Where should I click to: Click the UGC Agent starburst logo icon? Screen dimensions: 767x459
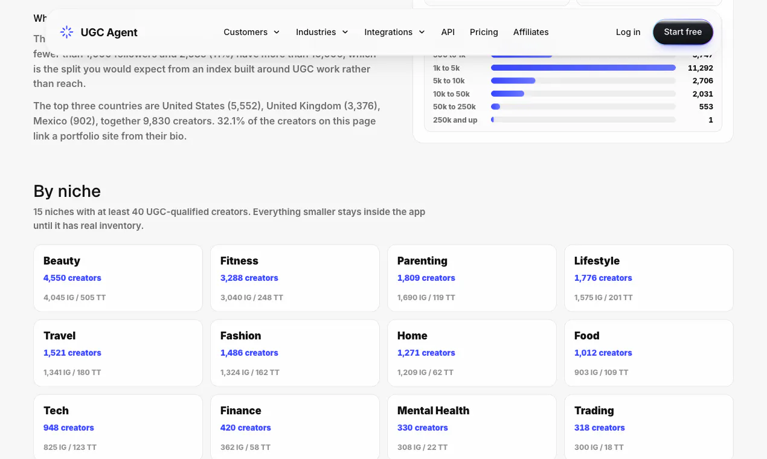67,32
